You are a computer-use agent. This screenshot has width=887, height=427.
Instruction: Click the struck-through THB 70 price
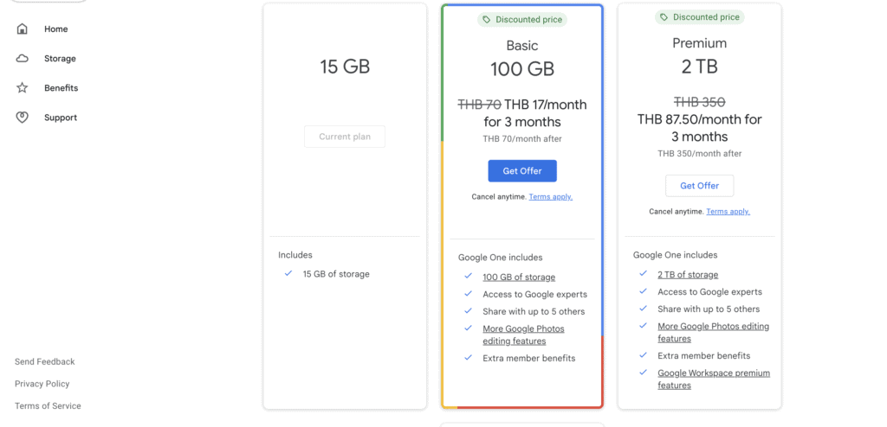479,105
